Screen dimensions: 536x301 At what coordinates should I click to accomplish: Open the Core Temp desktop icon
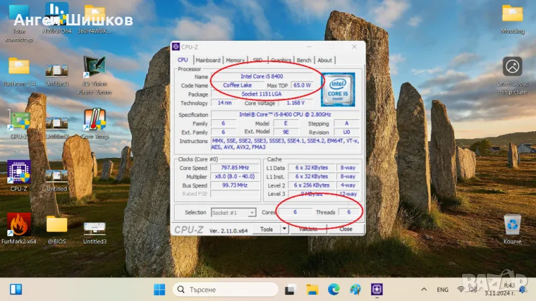[94, 121]
